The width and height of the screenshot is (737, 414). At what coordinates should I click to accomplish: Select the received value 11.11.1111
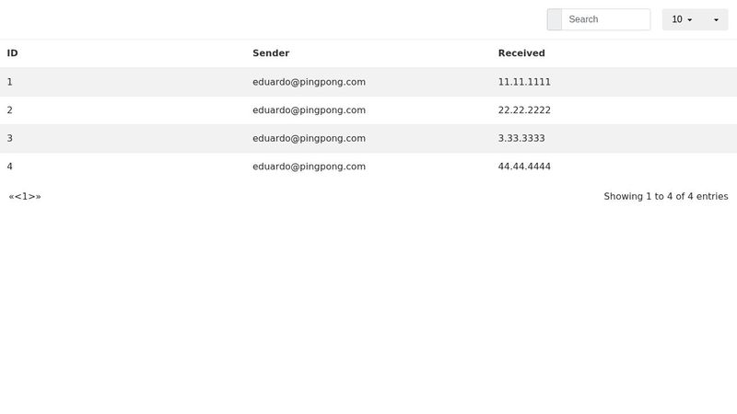(524, 82)
